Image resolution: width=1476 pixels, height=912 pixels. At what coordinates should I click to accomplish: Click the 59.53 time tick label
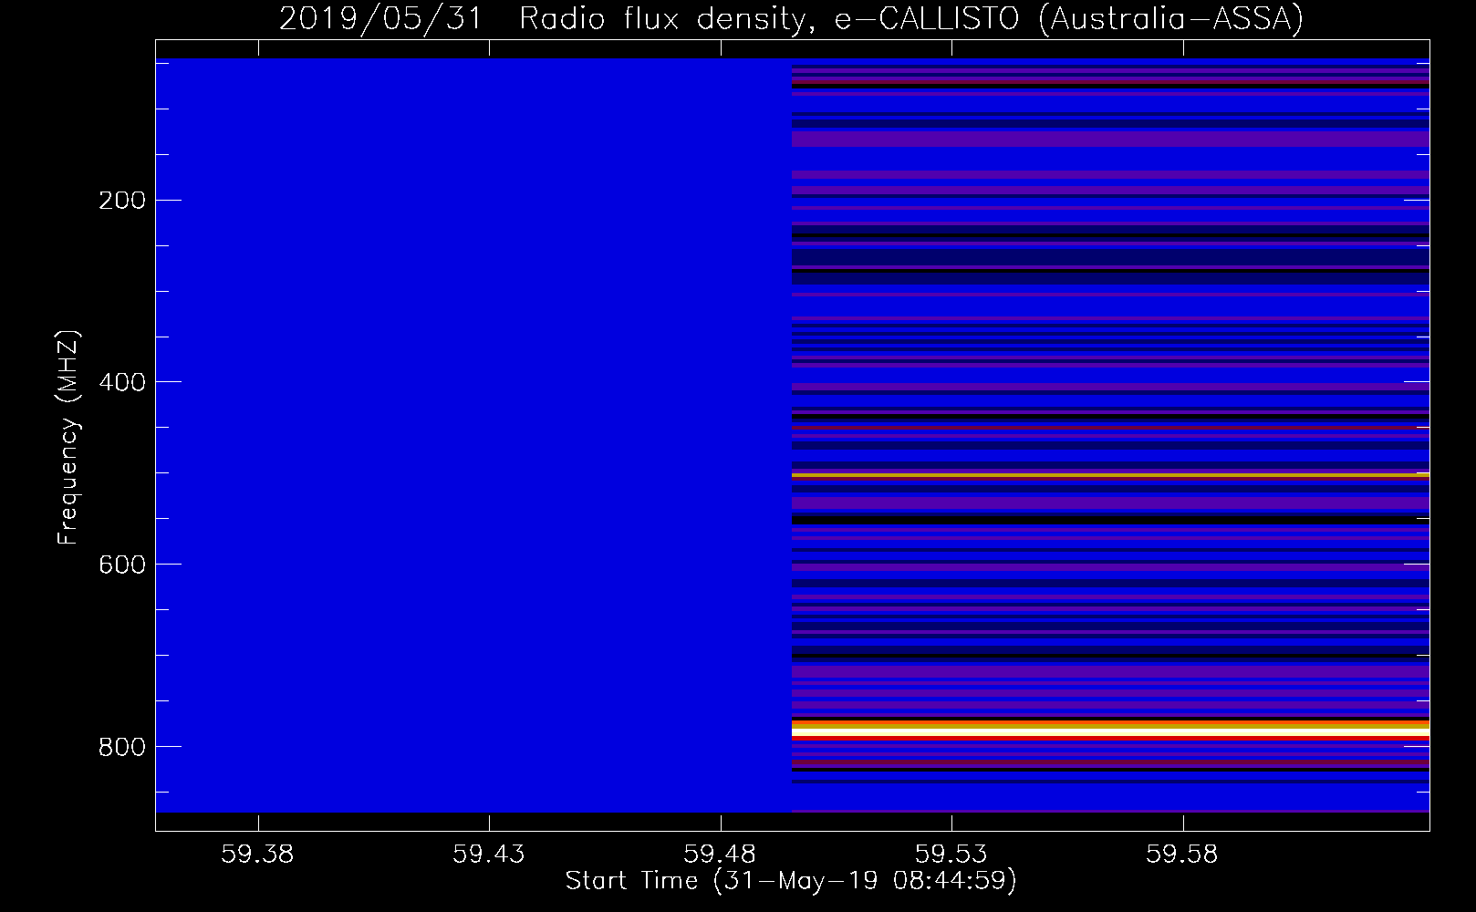[951, 854]
